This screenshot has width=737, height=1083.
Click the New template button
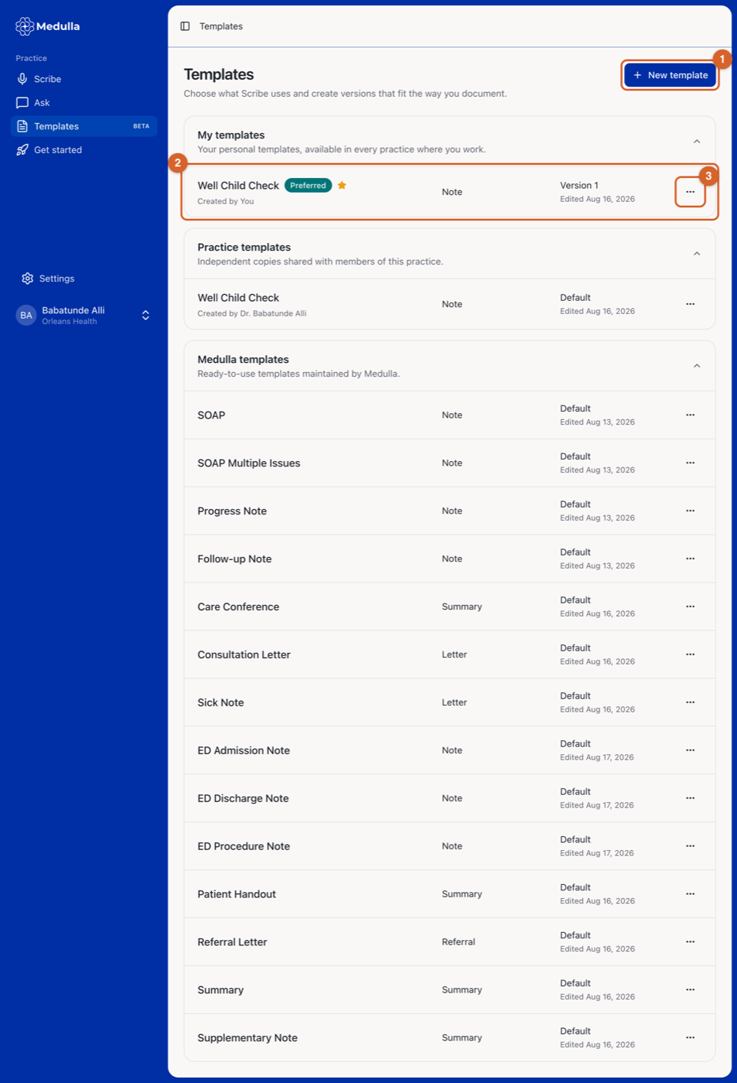point(670,75)
